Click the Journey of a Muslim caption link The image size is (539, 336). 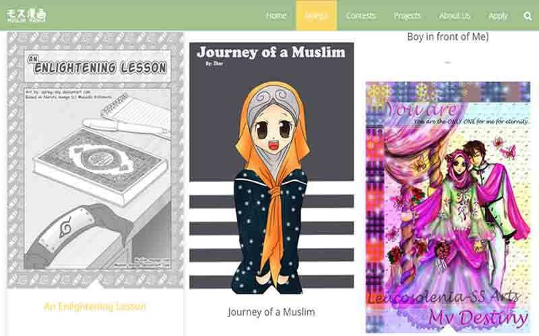(x=272, y=312)
